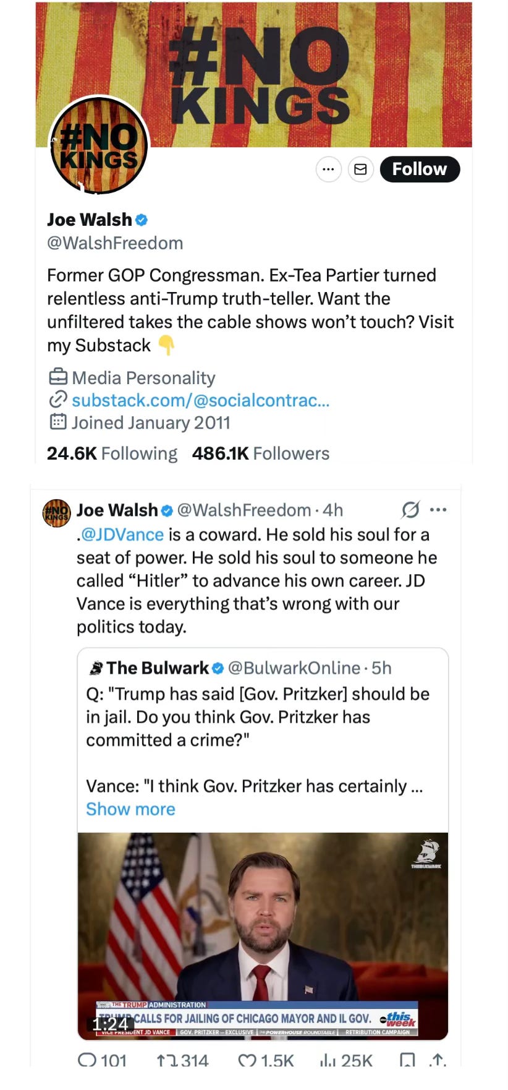Follow Joe Walsh's account
The width and height of the screenshot is (508, 1090).
[x=420, y=170]
